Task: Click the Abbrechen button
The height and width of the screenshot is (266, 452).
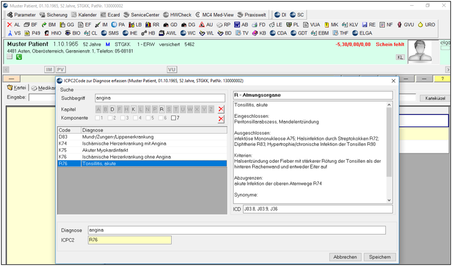Action: (x=345, y=257)
